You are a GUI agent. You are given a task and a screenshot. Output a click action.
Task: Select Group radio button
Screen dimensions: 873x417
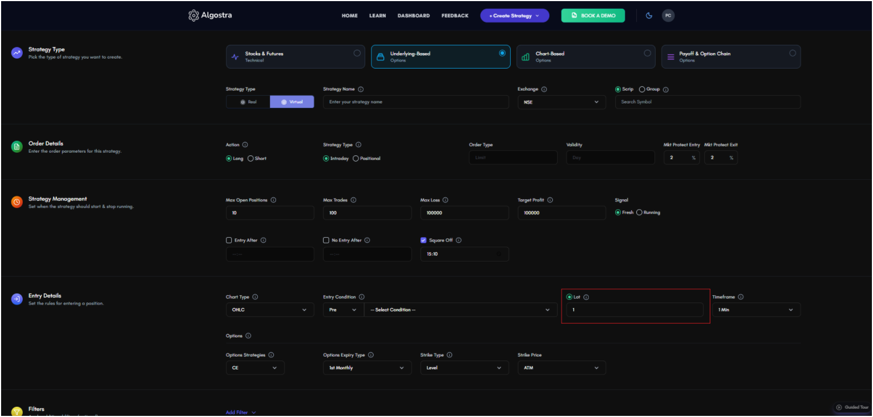(642, 89)
